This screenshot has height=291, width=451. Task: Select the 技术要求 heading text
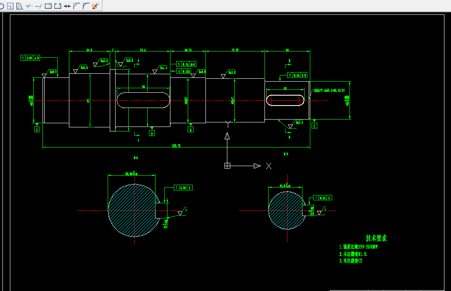tap(376, 238)
